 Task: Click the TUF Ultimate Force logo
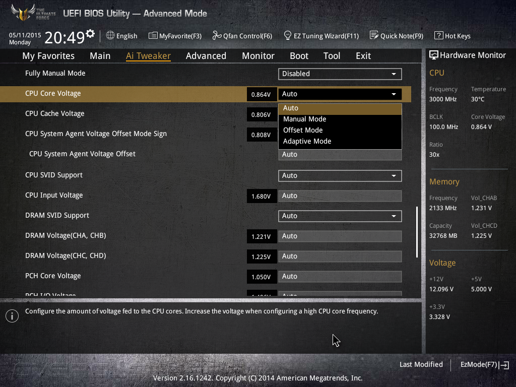click(33, 13)
